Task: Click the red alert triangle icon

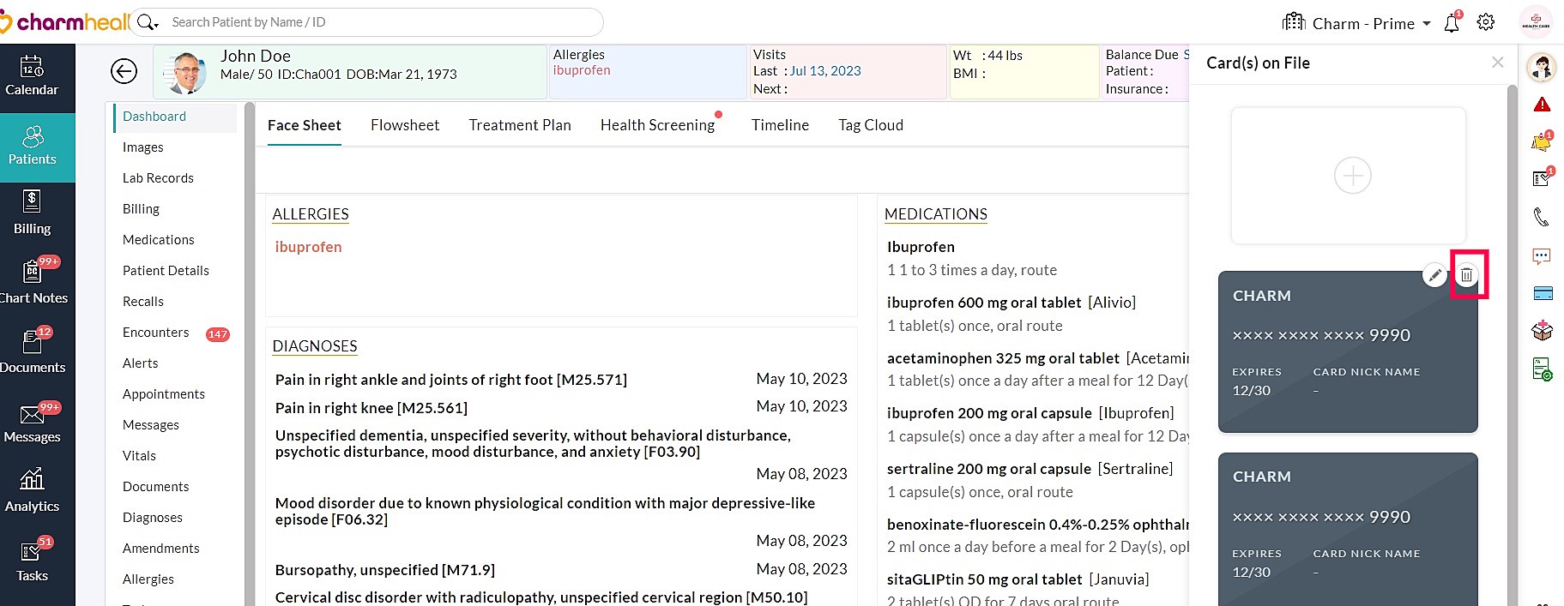Action: (x=1542, y=105)
